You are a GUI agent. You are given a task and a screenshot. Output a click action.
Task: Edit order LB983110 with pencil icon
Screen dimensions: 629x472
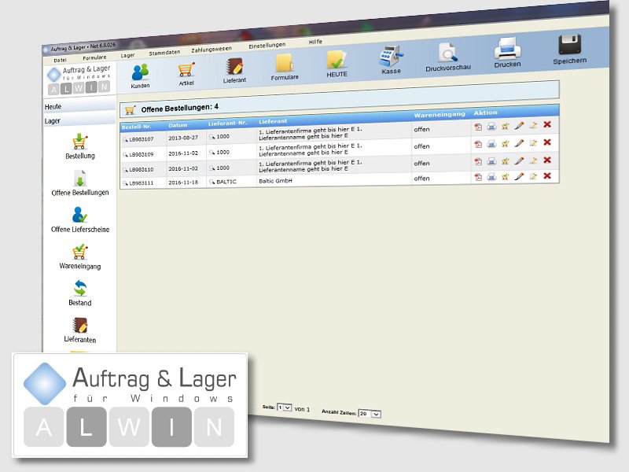tap(519, 160)
